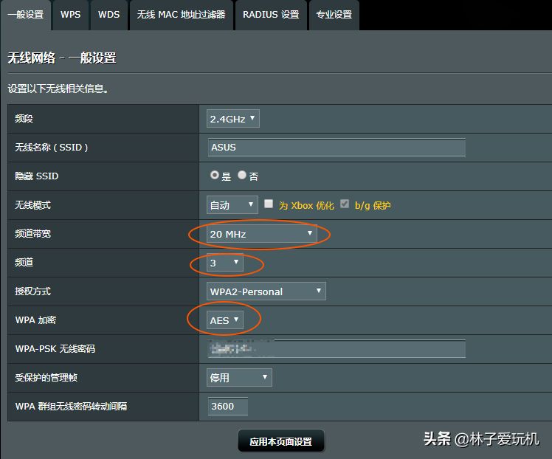Screen dimensions: 552x459
Task: Open the 无线模式 自动 dropdown
Action: tap(232, 205)
